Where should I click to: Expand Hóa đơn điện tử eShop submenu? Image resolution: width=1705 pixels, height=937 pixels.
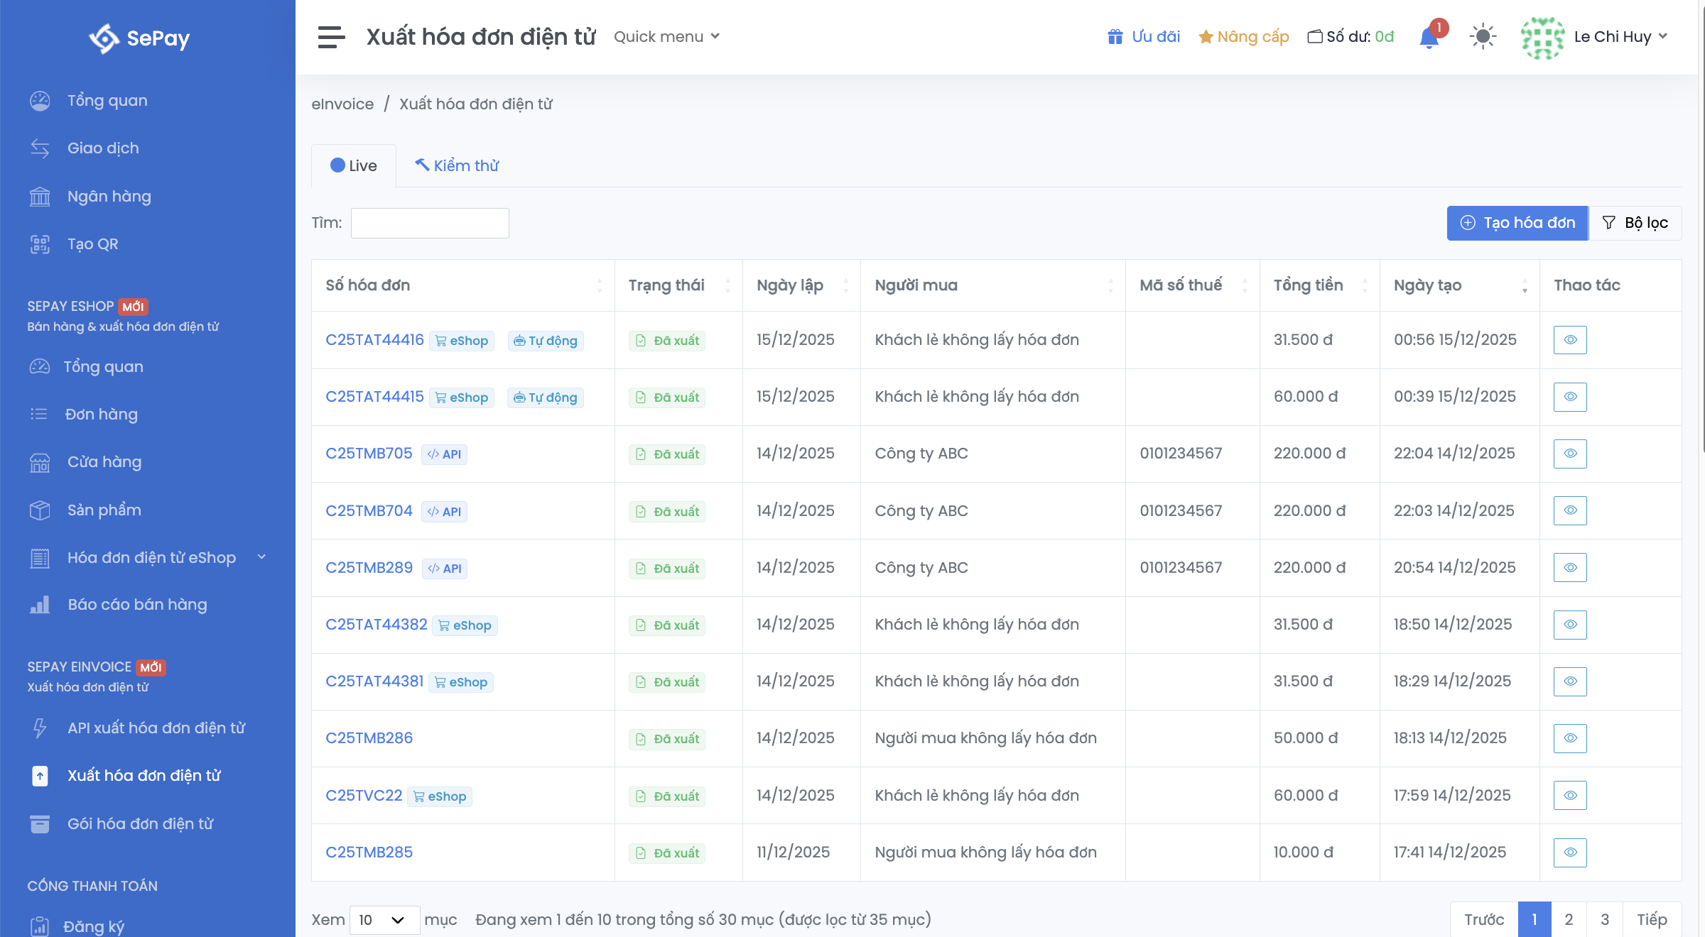coord(261,558)
